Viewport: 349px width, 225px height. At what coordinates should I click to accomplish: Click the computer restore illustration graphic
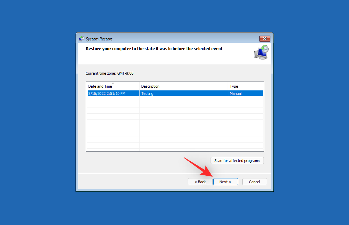pyautogui.click(x=261, y=52)
